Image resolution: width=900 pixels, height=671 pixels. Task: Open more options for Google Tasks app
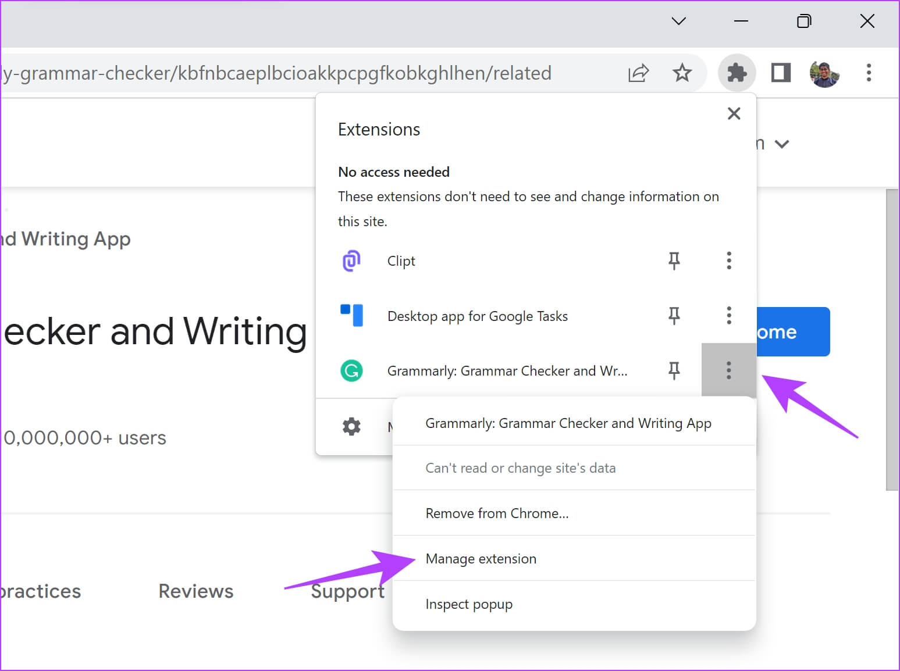pyautogui.click(x=728, y=316)
